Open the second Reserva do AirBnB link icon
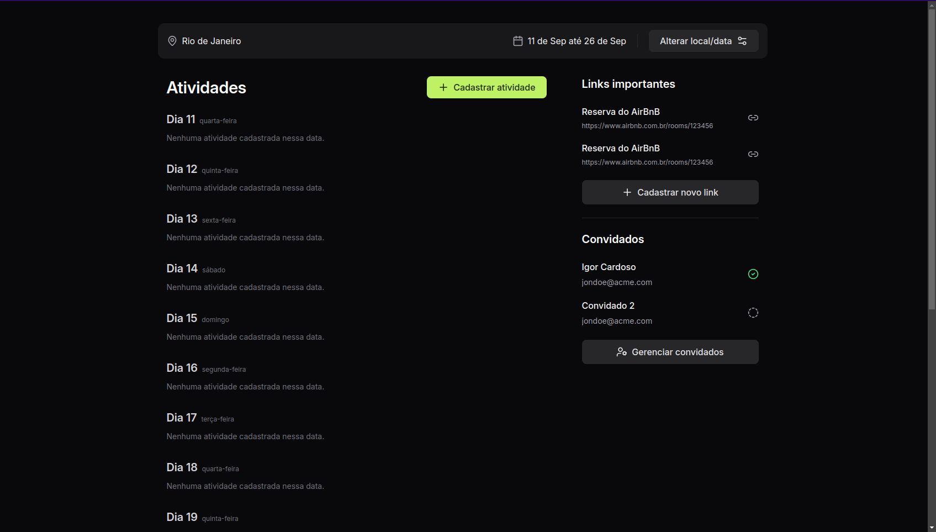Screen dimensions: 936x532 753,154
